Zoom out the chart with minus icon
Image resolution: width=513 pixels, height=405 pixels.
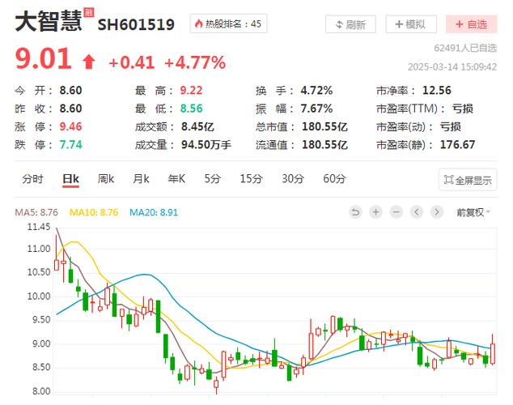(x=396, y=212)
